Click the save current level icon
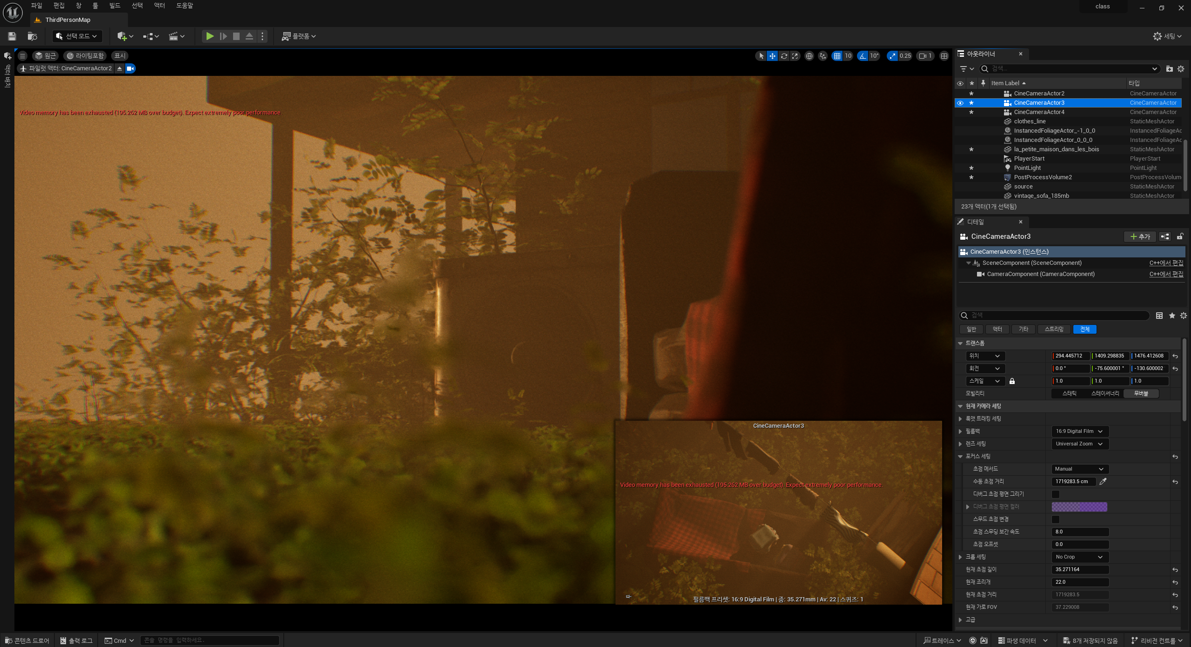This screenshot has width=1191, height=647. pos(12,36)
